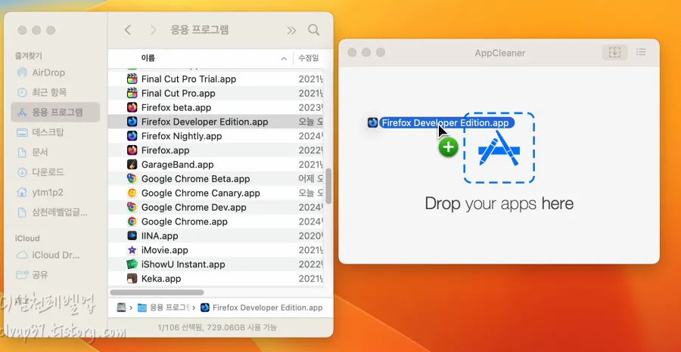Image resolution: width=681 pixels, height=352 pixels.
Task: Open 삼천레벨업글 item in sidebar
Action: pyautogui.click(x=52, y=212)
